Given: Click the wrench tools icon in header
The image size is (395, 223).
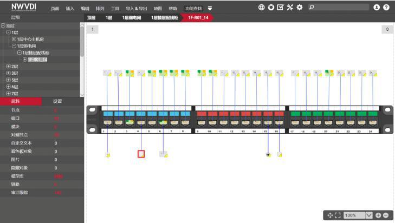Looking at the screenshot, I should pos(290,8).
